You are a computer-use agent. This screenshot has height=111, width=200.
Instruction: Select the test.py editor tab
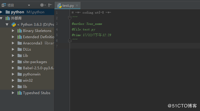pyautogui.click(x=68, y=6)
